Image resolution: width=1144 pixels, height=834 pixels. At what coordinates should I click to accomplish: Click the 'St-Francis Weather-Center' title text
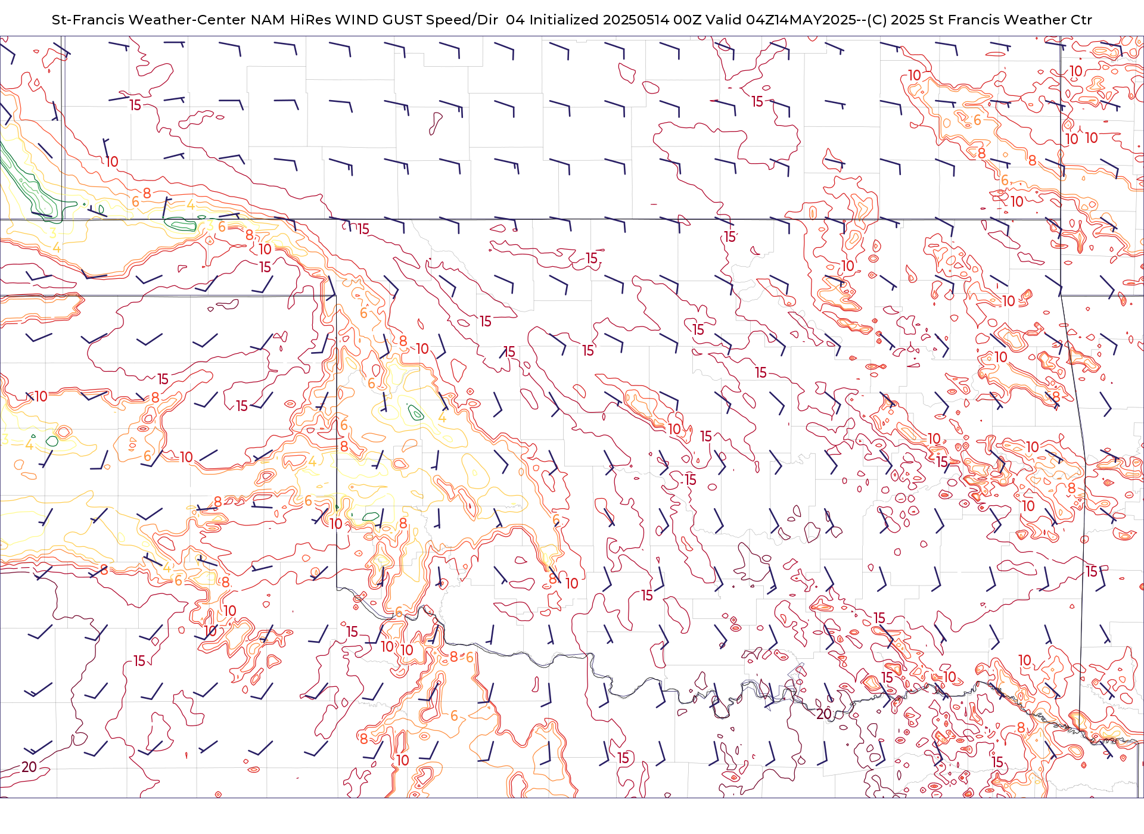pos(148,20)
